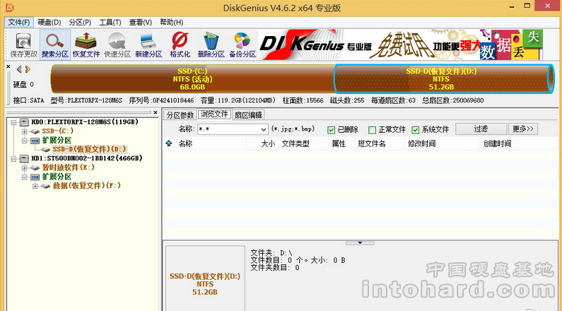Screen dimensions: 562x311
Task: Collapse the 扩展分区 node under HD1
Action: coord(24,177)
